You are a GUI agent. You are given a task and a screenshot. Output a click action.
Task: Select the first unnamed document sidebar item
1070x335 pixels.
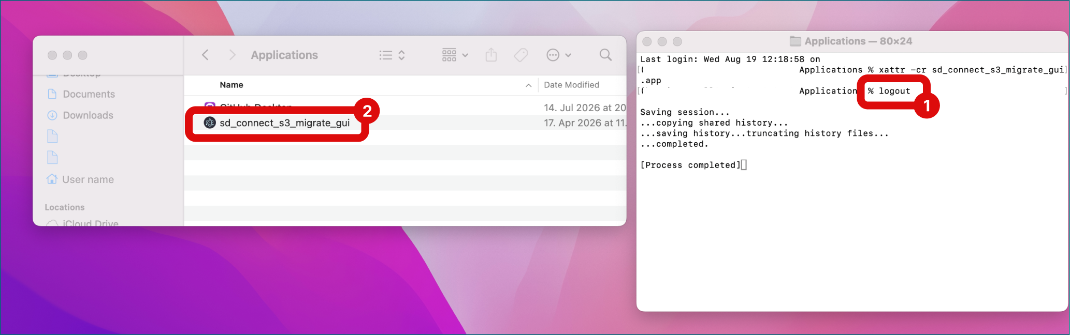52,136
